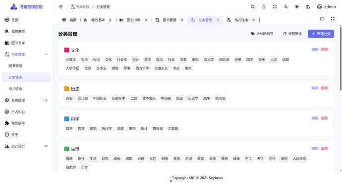Open theme layout settings icon

pyautogui.click(x=308, y=7)
